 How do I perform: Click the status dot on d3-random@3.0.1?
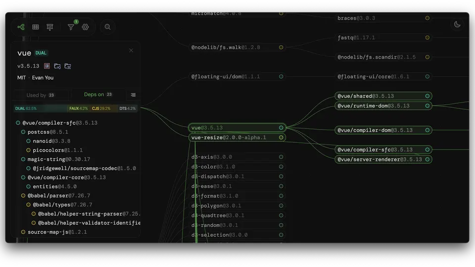tap(281, 225)
